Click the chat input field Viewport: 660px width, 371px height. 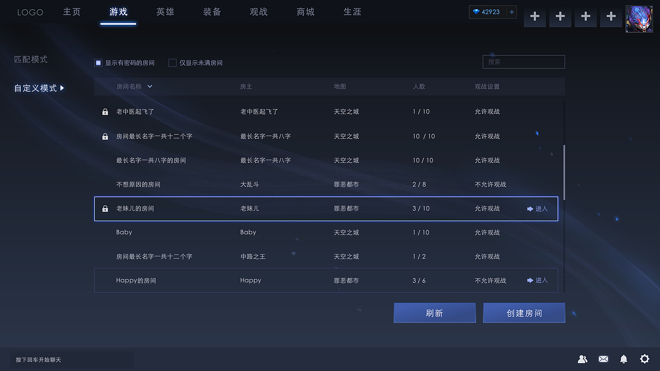pos(72,360)
